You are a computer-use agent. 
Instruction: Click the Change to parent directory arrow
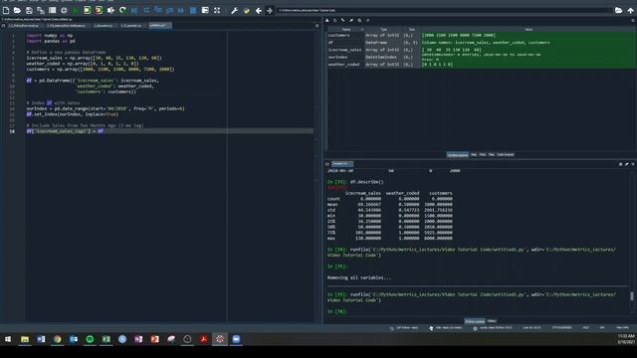point(630,11)
